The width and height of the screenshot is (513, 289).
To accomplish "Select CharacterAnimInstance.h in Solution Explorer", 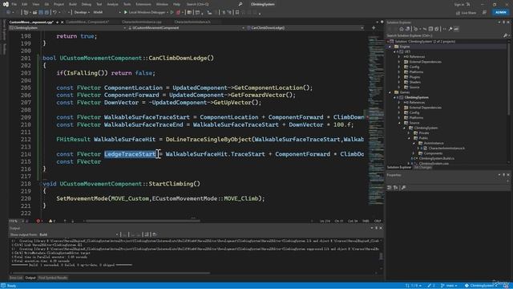I will [446, 148].
